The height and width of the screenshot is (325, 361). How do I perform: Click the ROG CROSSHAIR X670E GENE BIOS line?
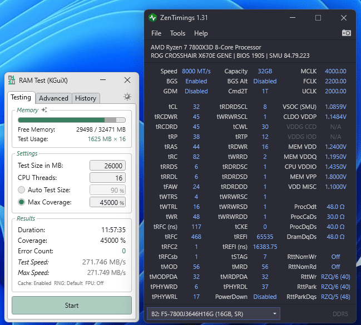point(230,56)
